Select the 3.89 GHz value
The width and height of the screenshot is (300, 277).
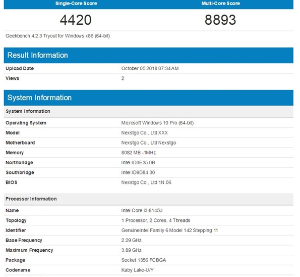pos(131,250)
